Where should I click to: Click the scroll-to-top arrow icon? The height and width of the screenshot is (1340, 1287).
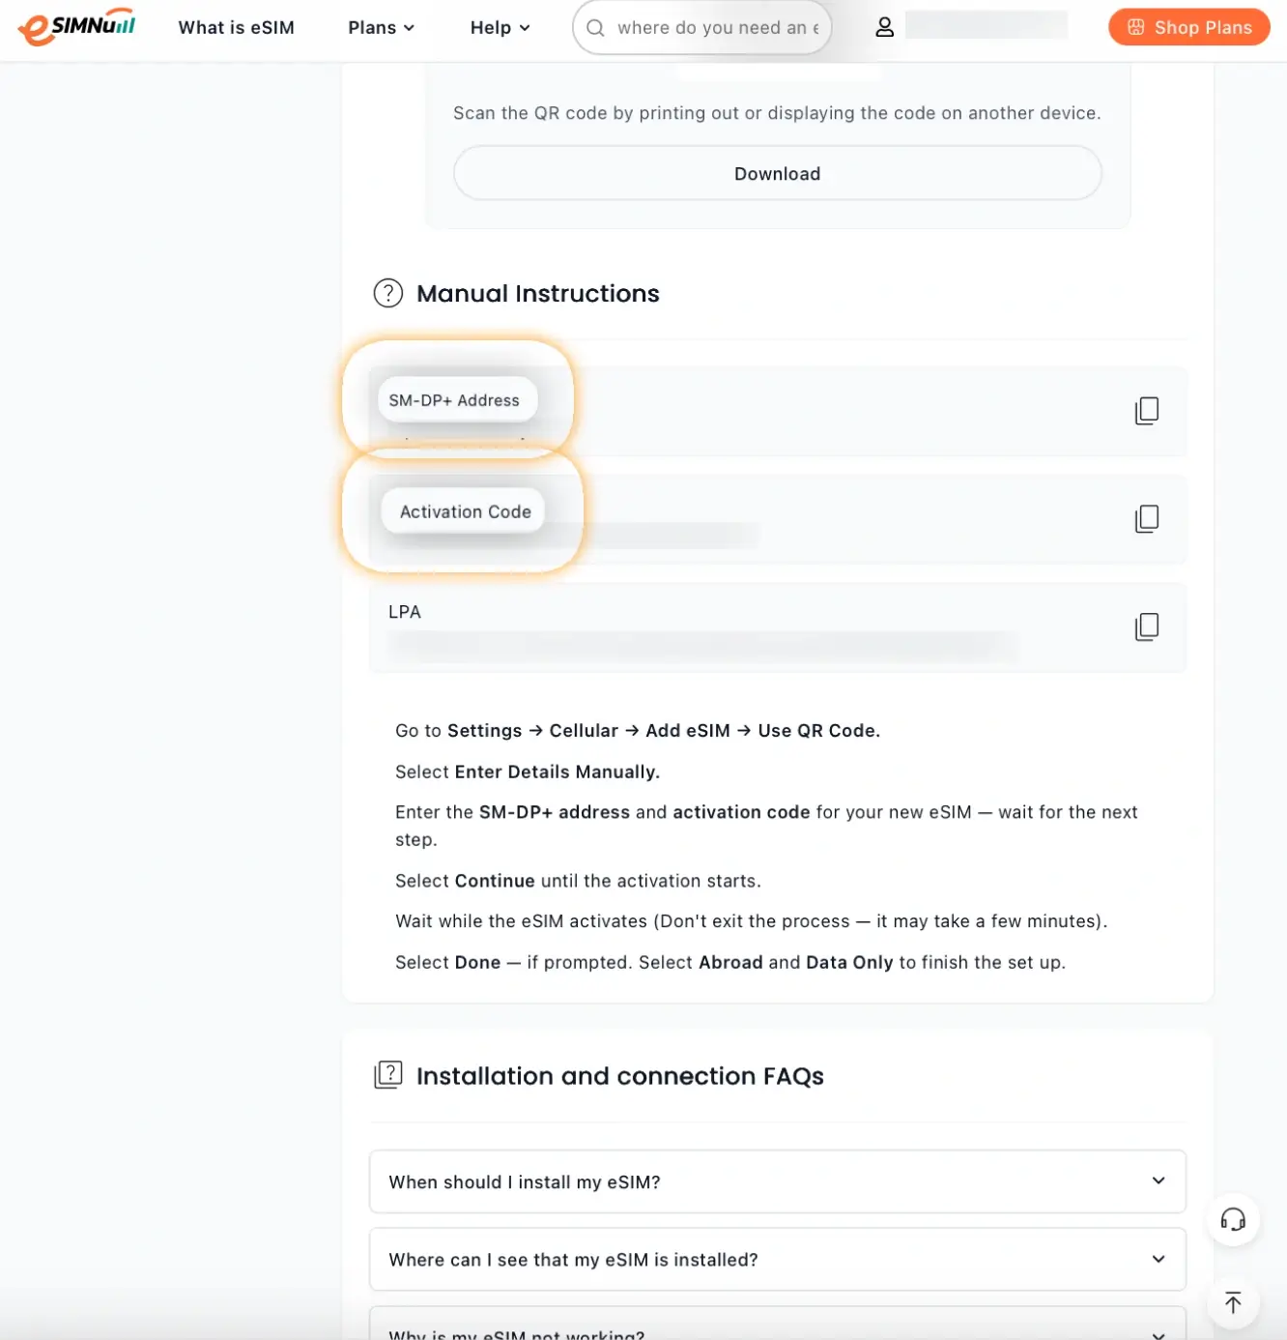pyautogui.click(x=1233, y=1301)
